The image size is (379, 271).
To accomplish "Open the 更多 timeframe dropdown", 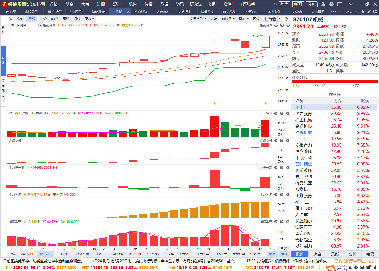I will click(x=90, y=19).
